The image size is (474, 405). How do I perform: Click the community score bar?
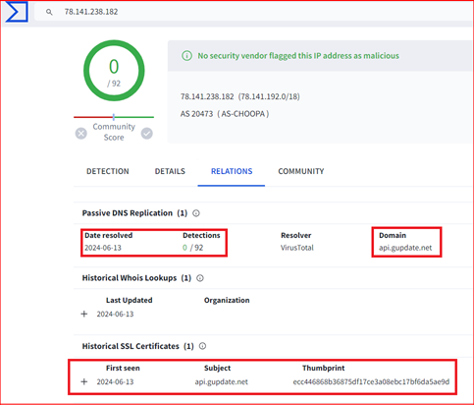click(114, 117)
